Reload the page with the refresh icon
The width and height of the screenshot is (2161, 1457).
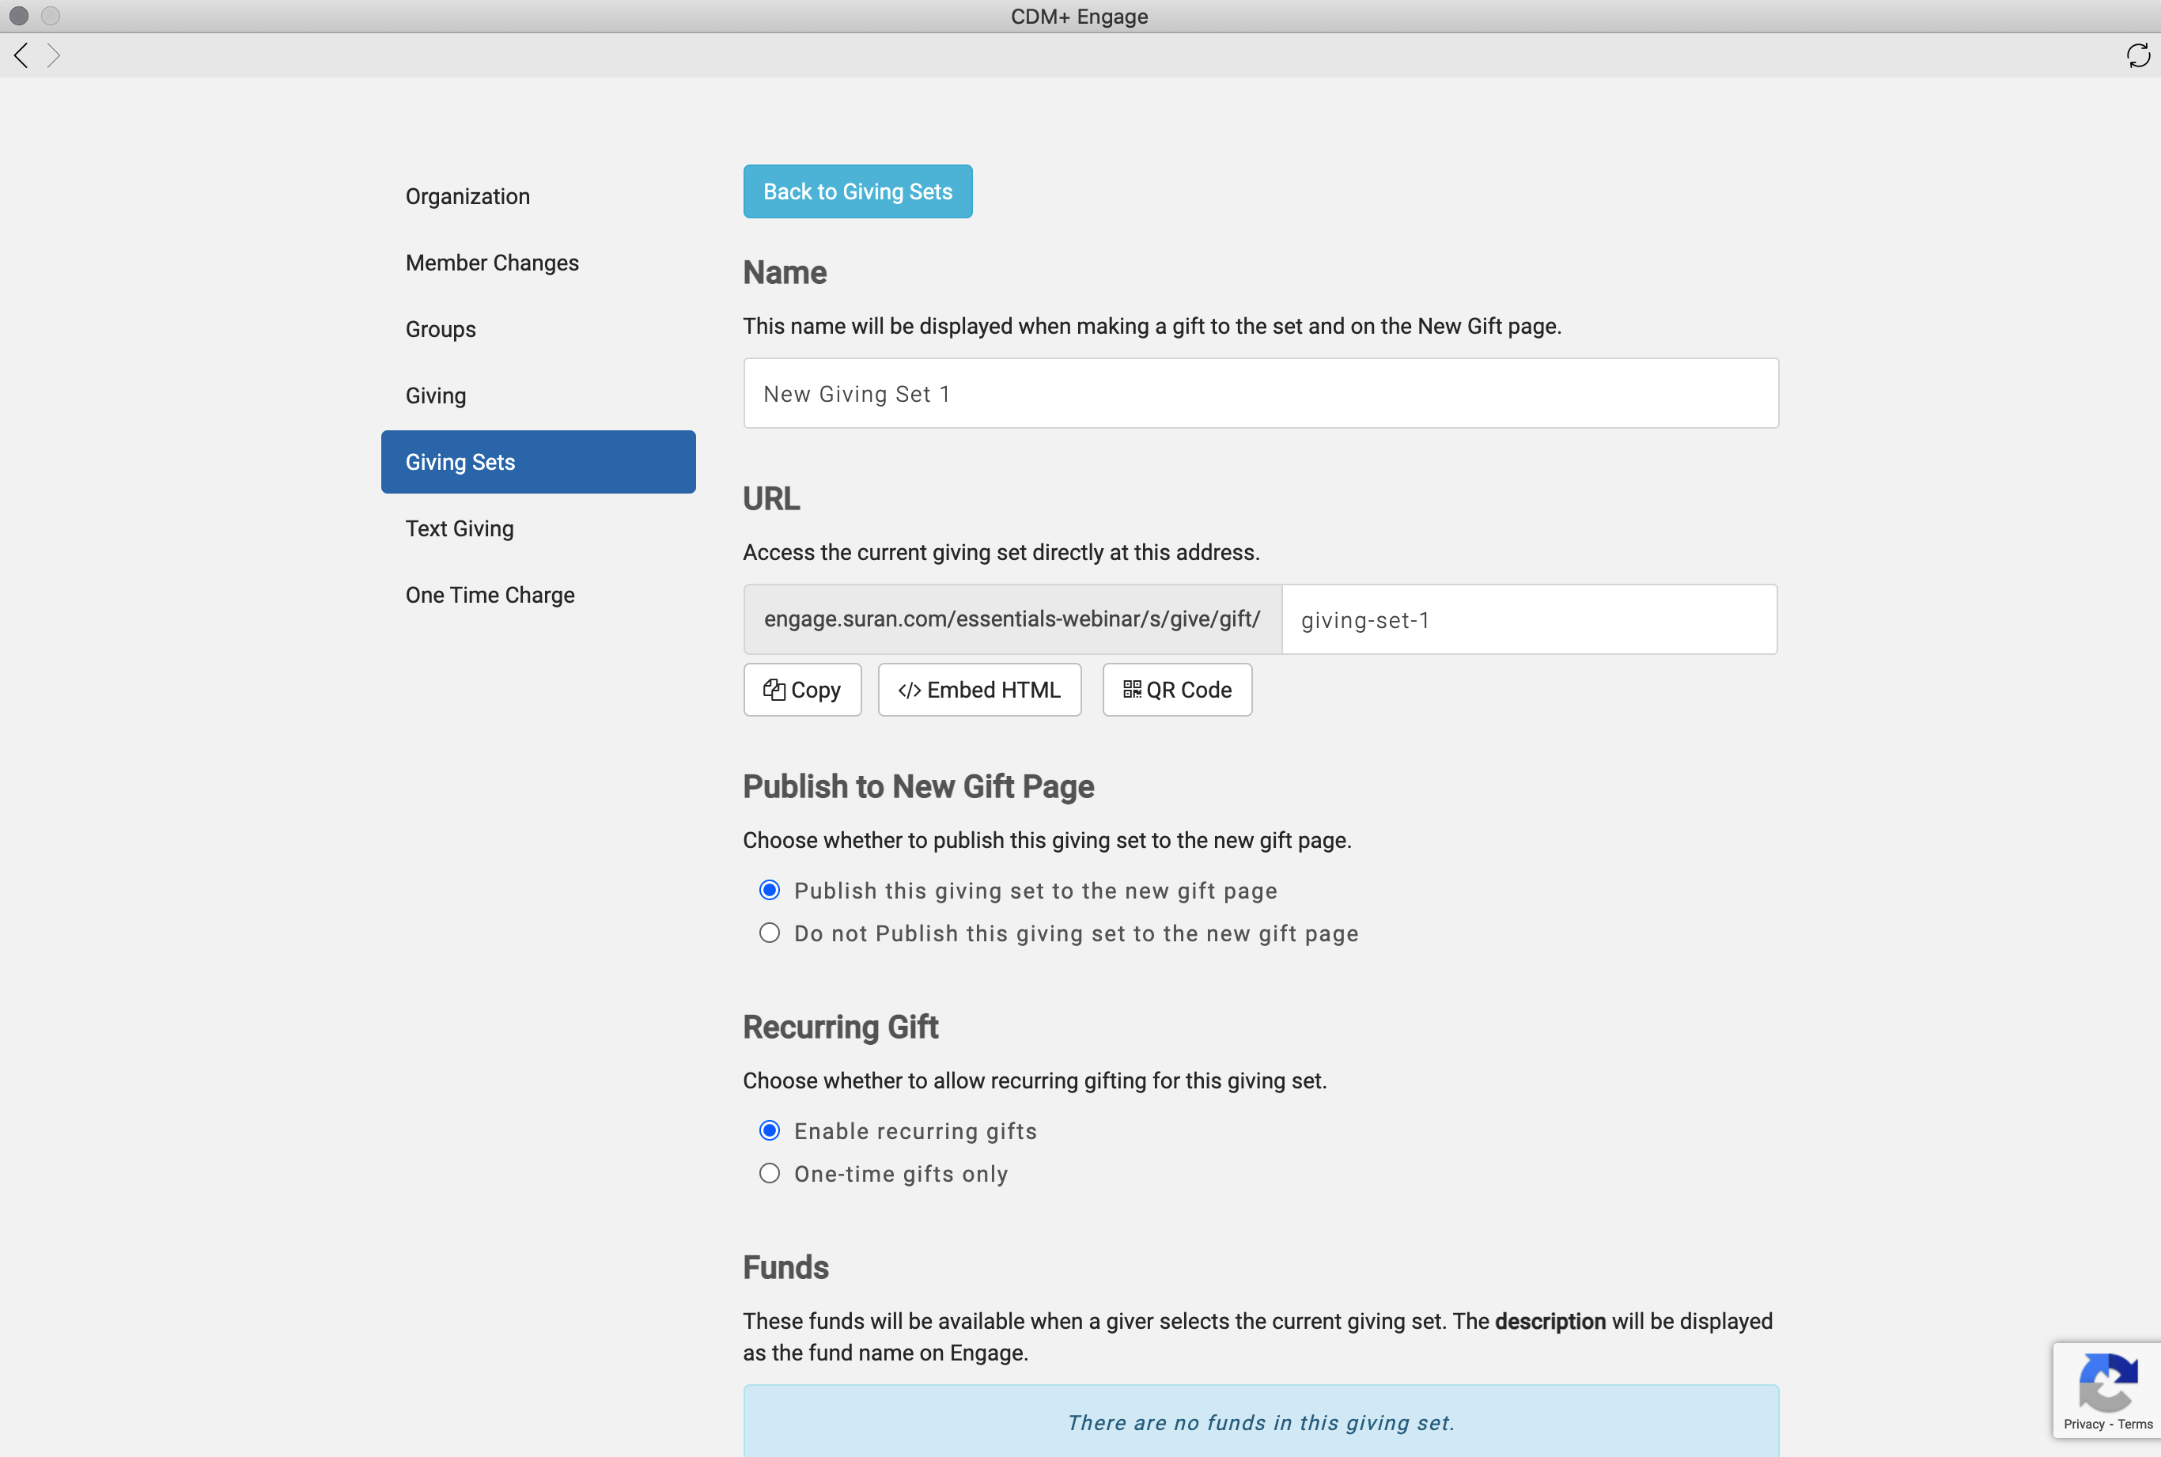2138,55
